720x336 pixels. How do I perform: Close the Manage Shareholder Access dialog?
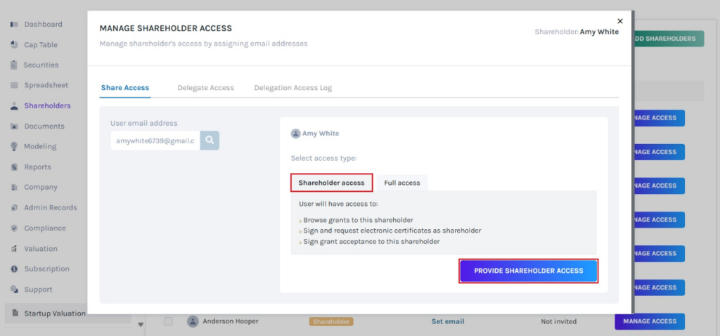coord(620,21)
